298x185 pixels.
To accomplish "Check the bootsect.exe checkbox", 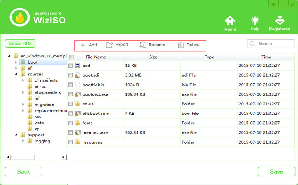I will click(x=71, y=94).
